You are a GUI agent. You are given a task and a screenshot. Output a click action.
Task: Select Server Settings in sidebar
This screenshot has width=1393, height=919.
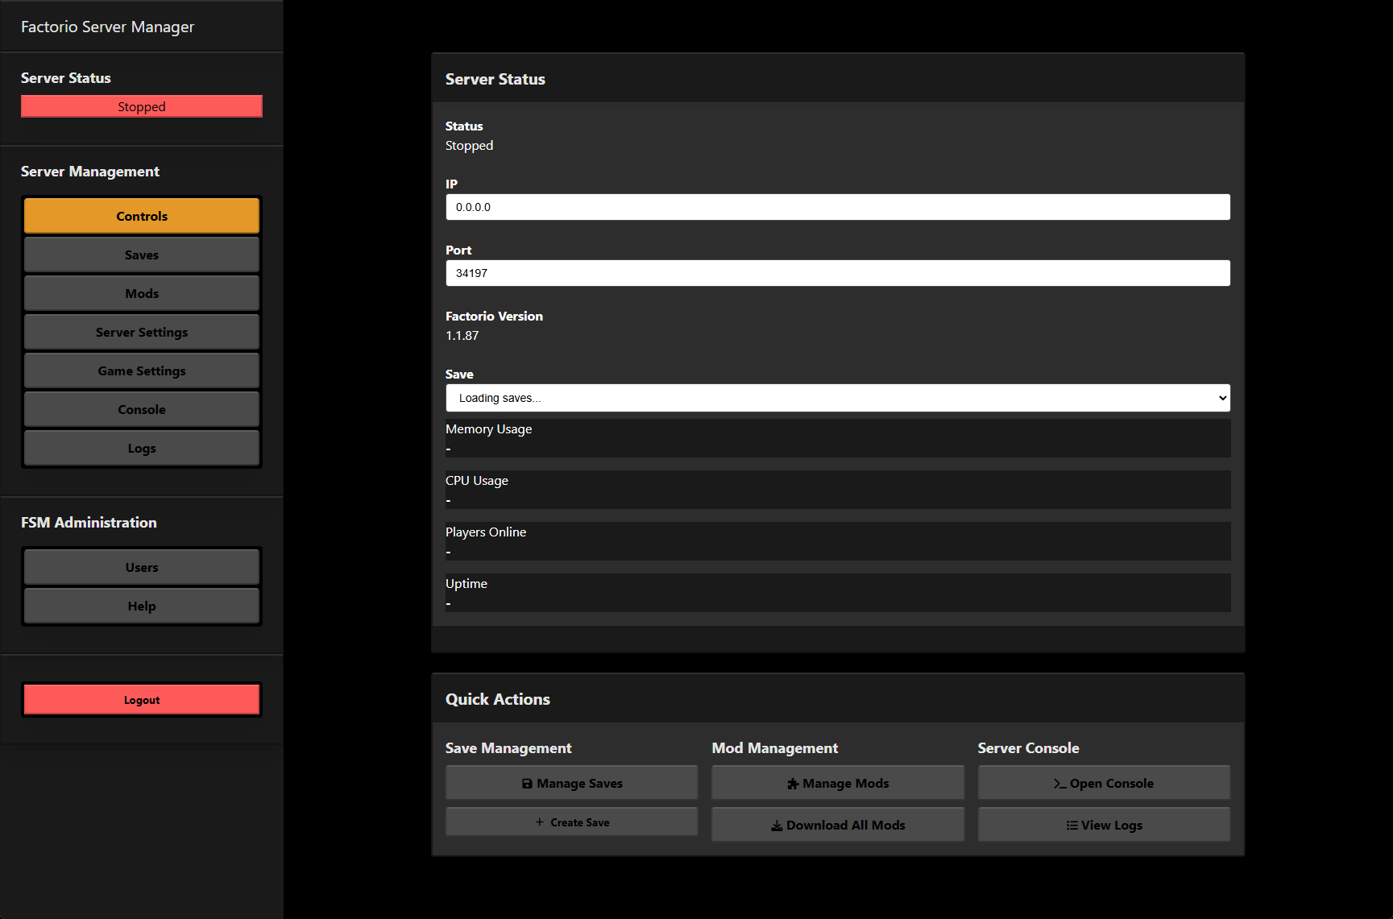pos(142,332)
